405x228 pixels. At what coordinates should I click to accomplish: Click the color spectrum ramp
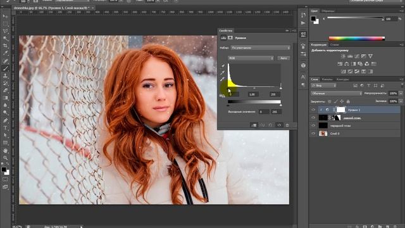click(x=357, y=39)
